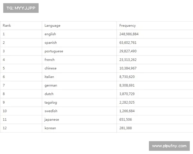
Task: Click the TG: MYYJJPP label
Action: click(x=21, y=8)
